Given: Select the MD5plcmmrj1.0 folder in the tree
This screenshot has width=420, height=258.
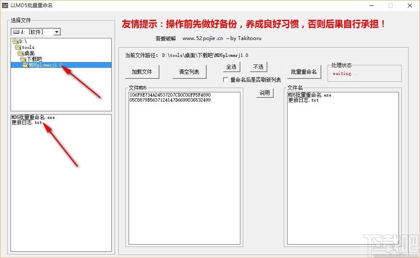Looking at the screenshot, I should coord(61,65).
